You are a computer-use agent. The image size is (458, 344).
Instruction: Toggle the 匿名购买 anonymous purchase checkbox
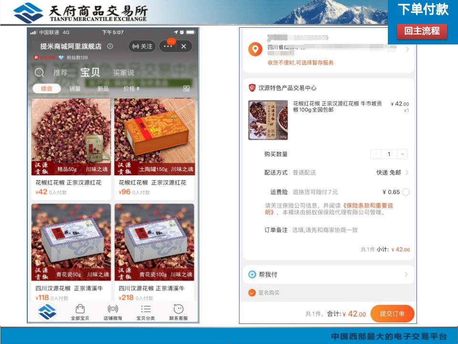(252, 293)
